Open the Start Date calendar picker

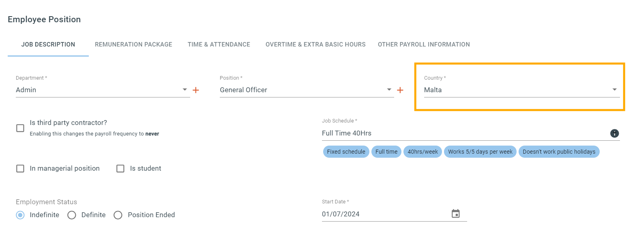tap(456, 214)
